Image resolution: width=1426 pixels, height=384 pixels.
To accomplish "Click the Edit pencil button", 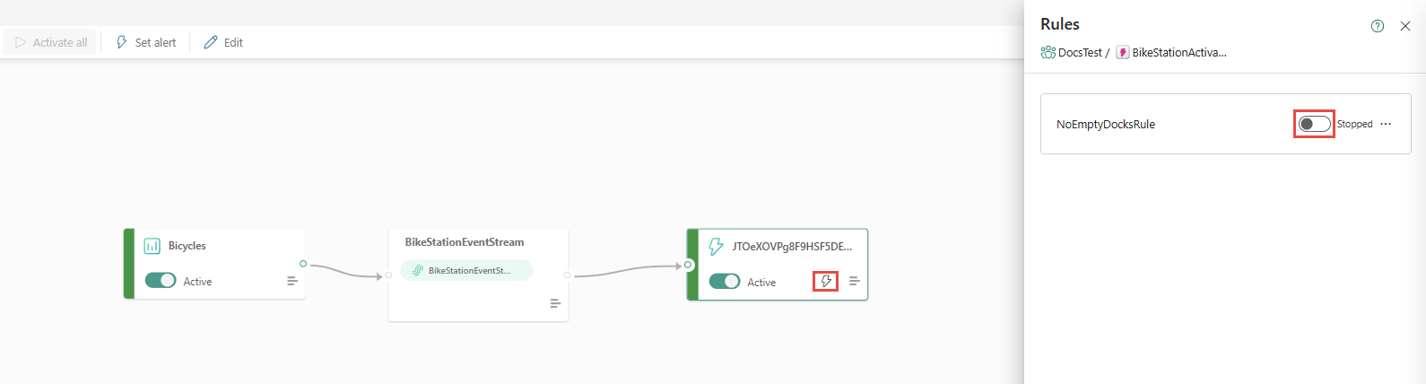I will [x=223, y=42].
